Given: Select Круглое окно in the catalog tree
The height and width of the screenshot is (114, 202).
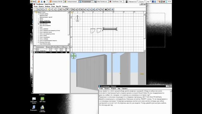Looking at the screenshot, I should pos(44,24).
